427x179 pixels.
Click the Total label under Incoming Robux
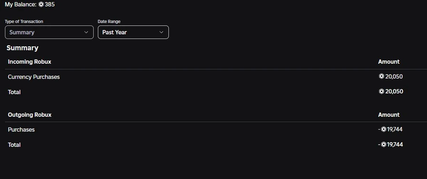coord(14,92)
